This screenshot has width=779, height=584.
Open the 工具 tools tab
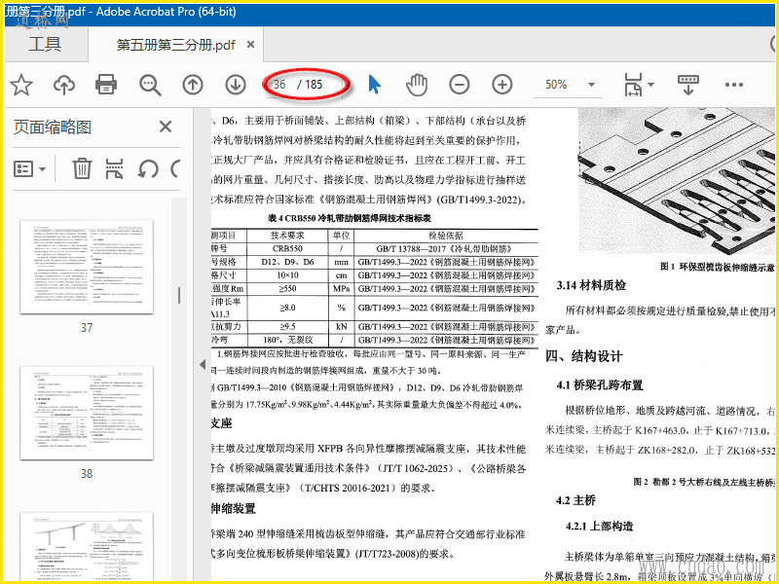(45, 44)
